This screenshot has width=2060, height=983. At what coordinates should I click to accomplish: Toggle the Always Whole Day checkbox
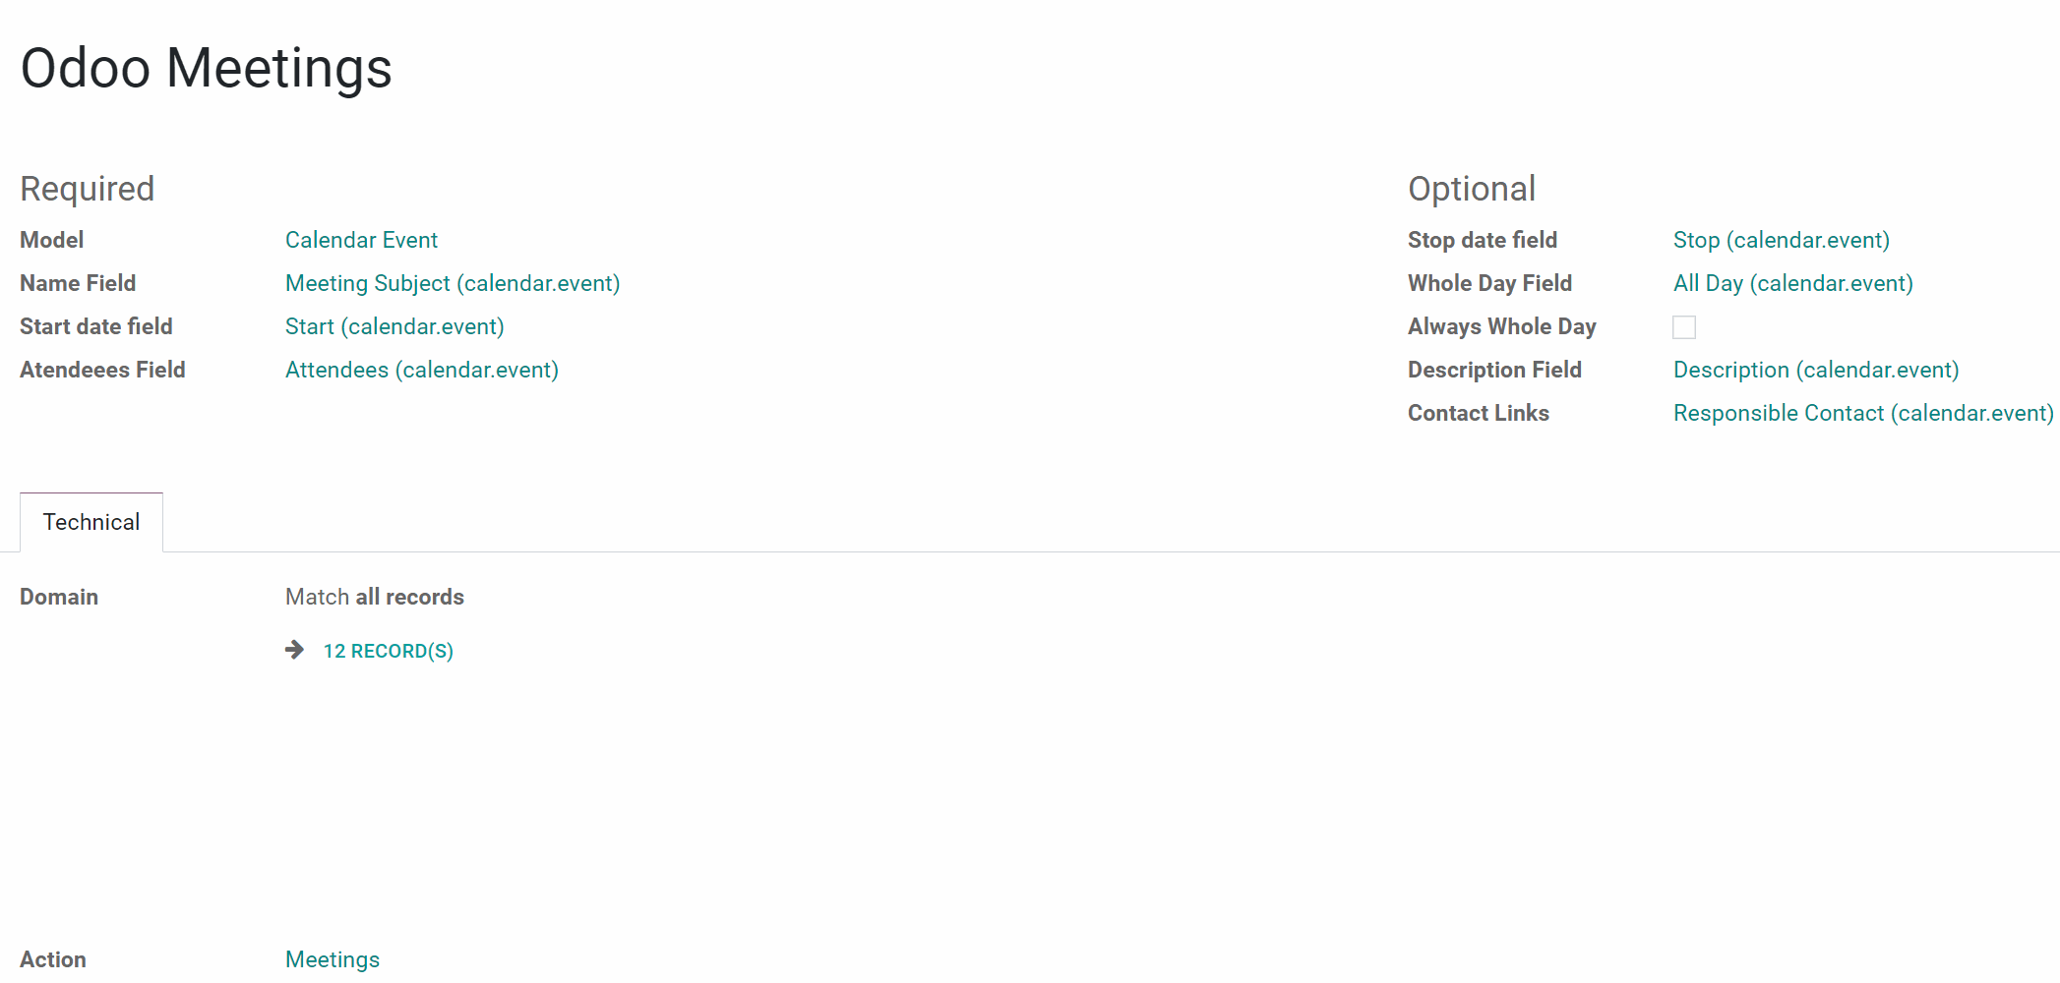tap(1684, 327)
